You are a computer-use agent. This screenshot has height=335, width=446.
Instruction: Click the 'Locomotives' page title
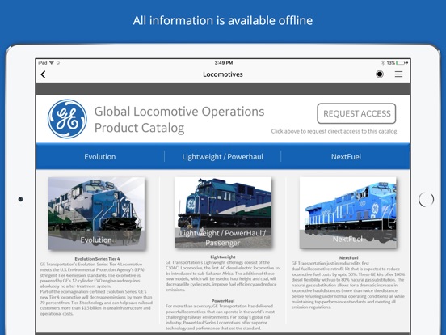coord(223,74)
